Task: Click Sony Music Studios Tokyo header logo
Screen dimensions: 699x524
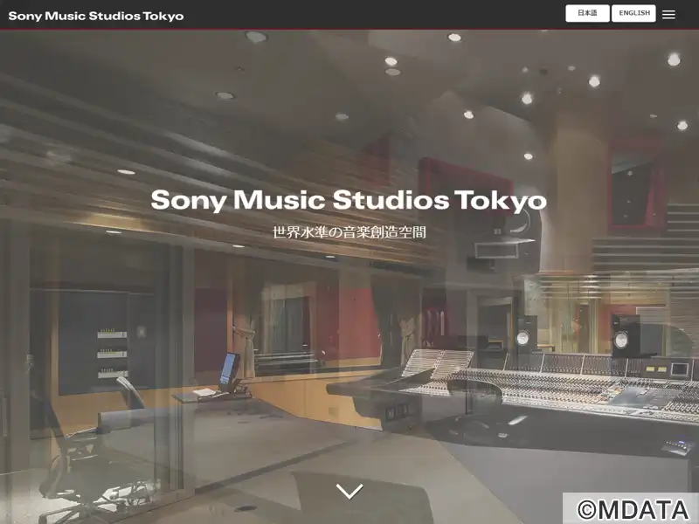Action: pos(96,16)
